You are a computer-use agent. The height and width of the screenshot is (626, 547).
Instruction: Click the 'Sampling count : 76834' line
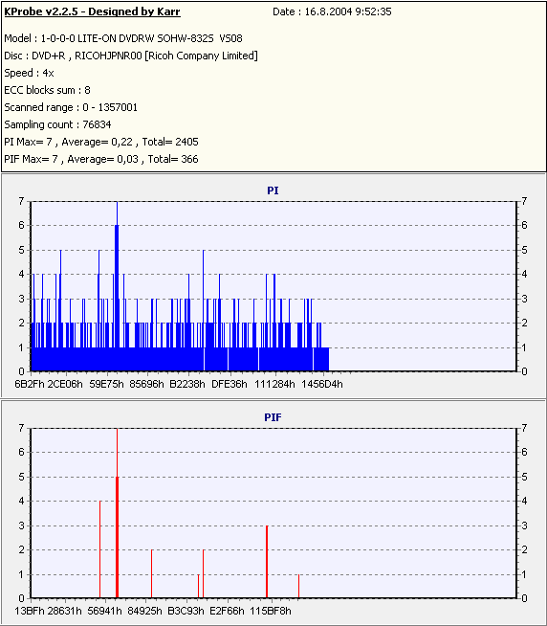[x=57, y=124]
